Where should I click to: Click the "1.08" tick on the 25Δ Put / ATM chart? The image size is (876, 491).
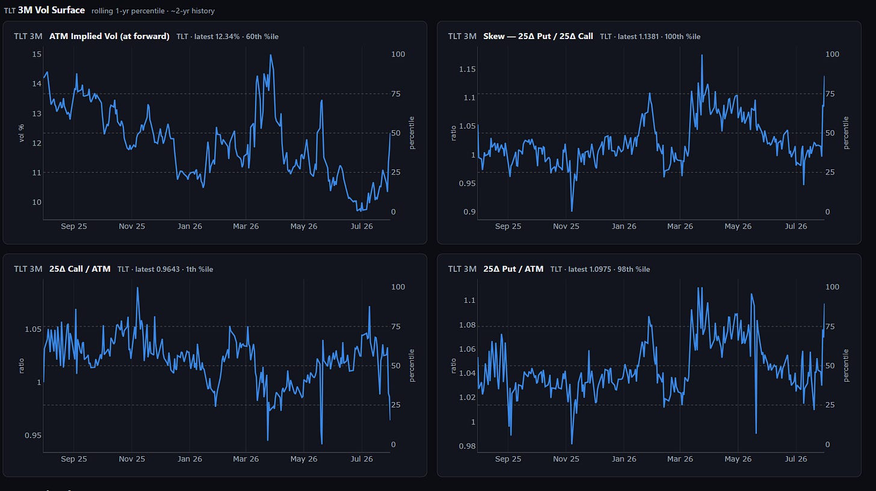tap(467, 325)
